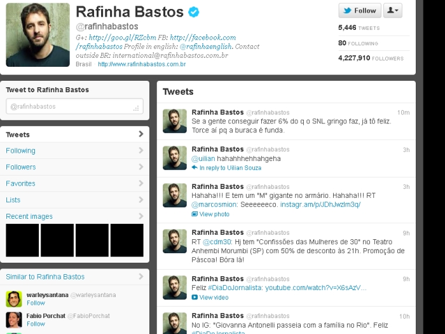
Task: Expand View video on DiaDoJornalista tweet
Action: click(214, 297)
